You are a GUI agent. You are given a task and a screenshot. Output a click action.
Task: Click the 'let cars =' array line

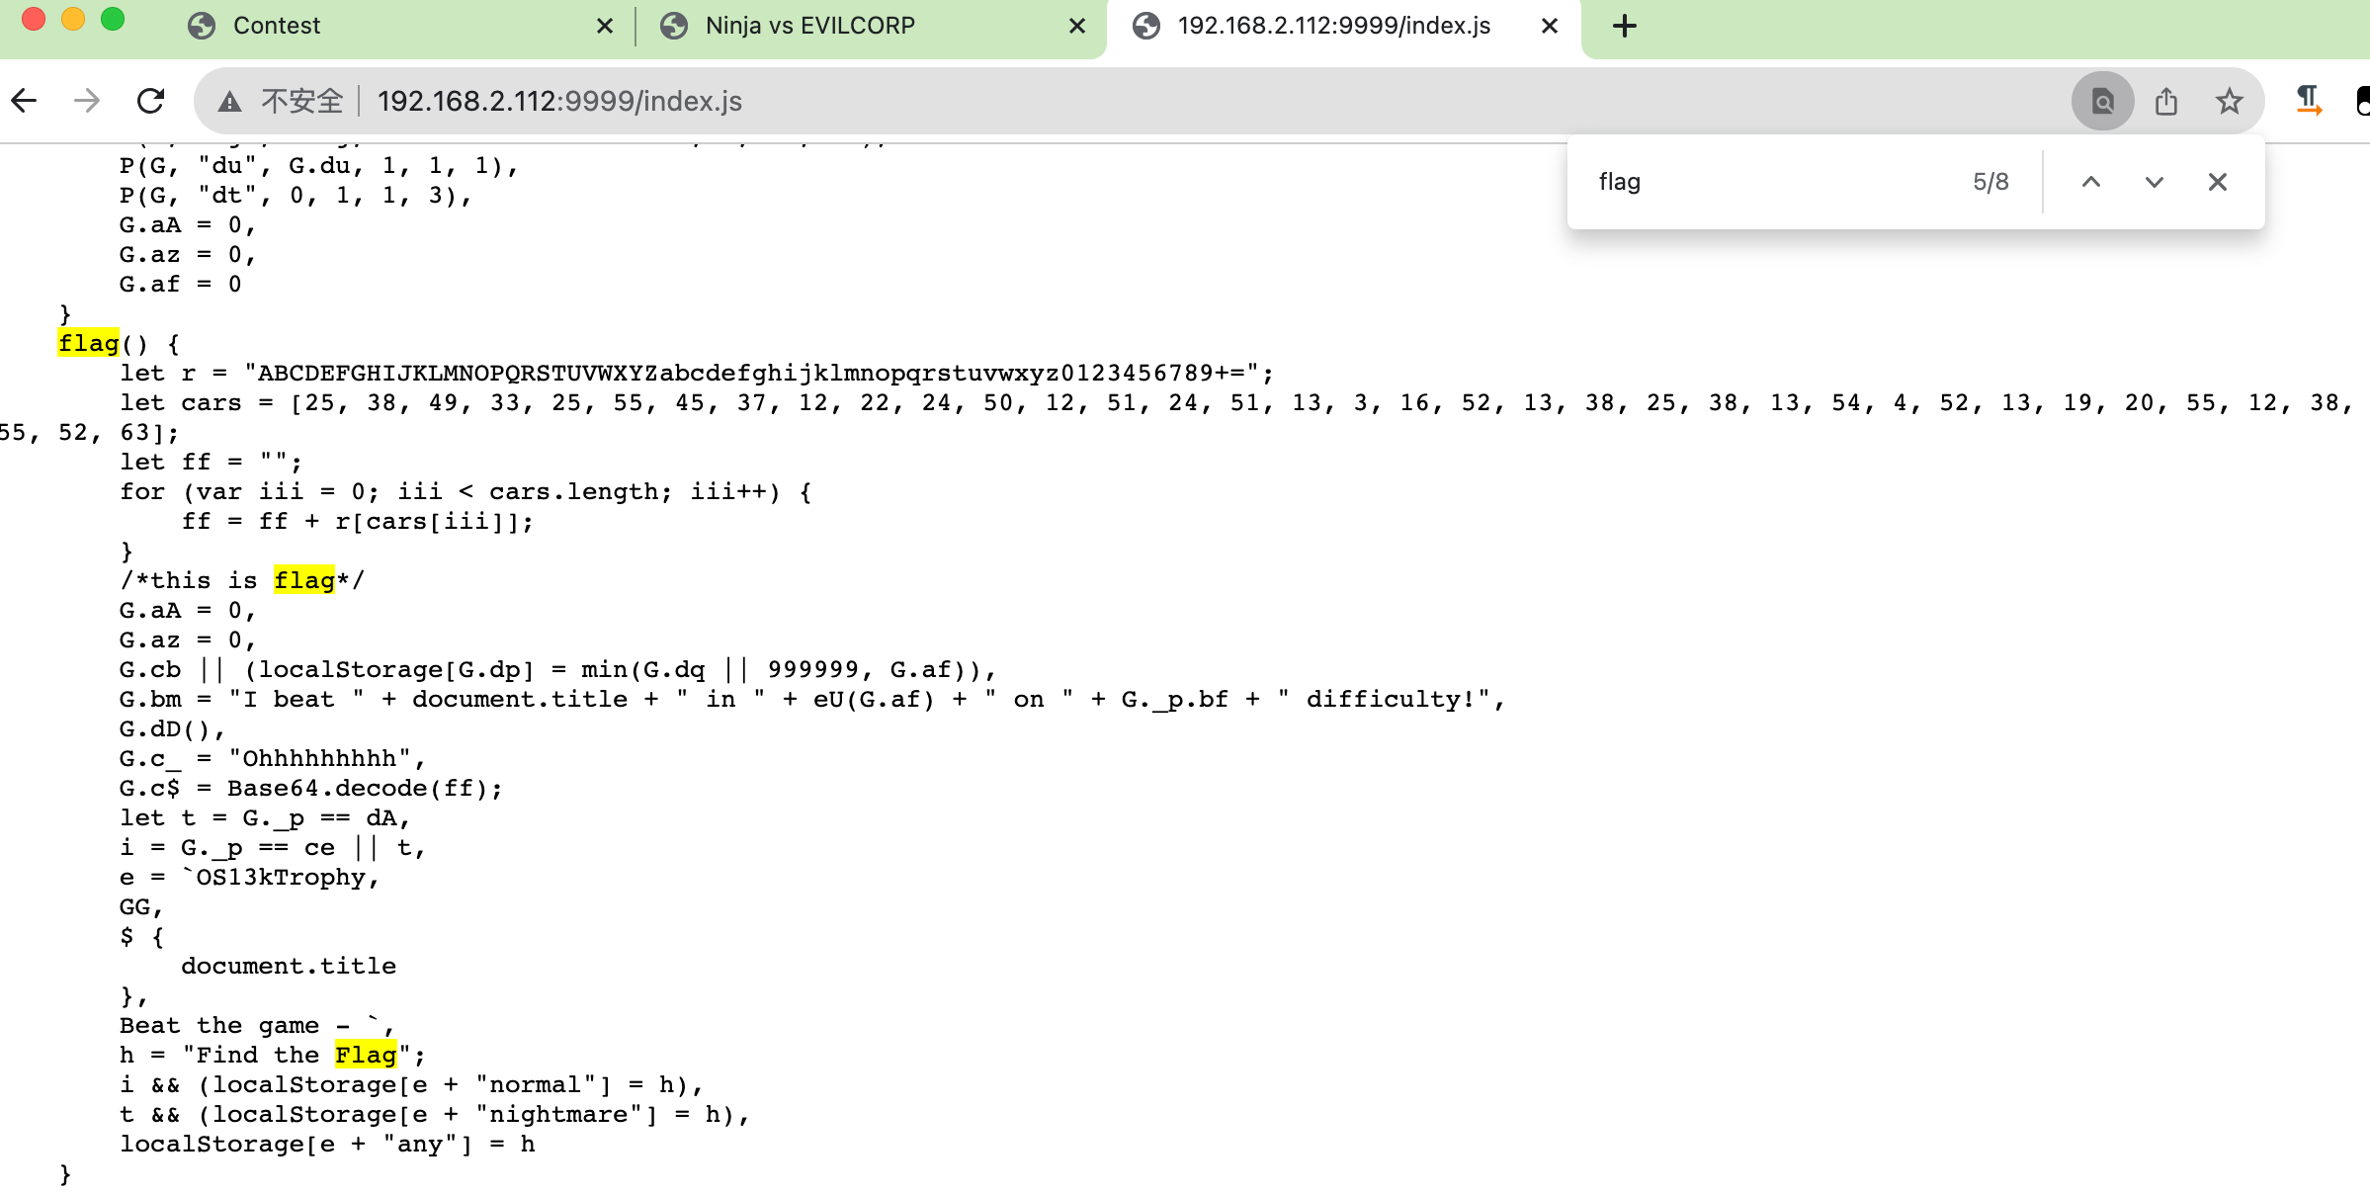(1235, 402)
